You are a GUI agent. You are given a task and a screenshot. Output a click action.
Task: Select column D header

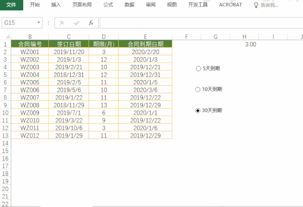pos(104,36)
